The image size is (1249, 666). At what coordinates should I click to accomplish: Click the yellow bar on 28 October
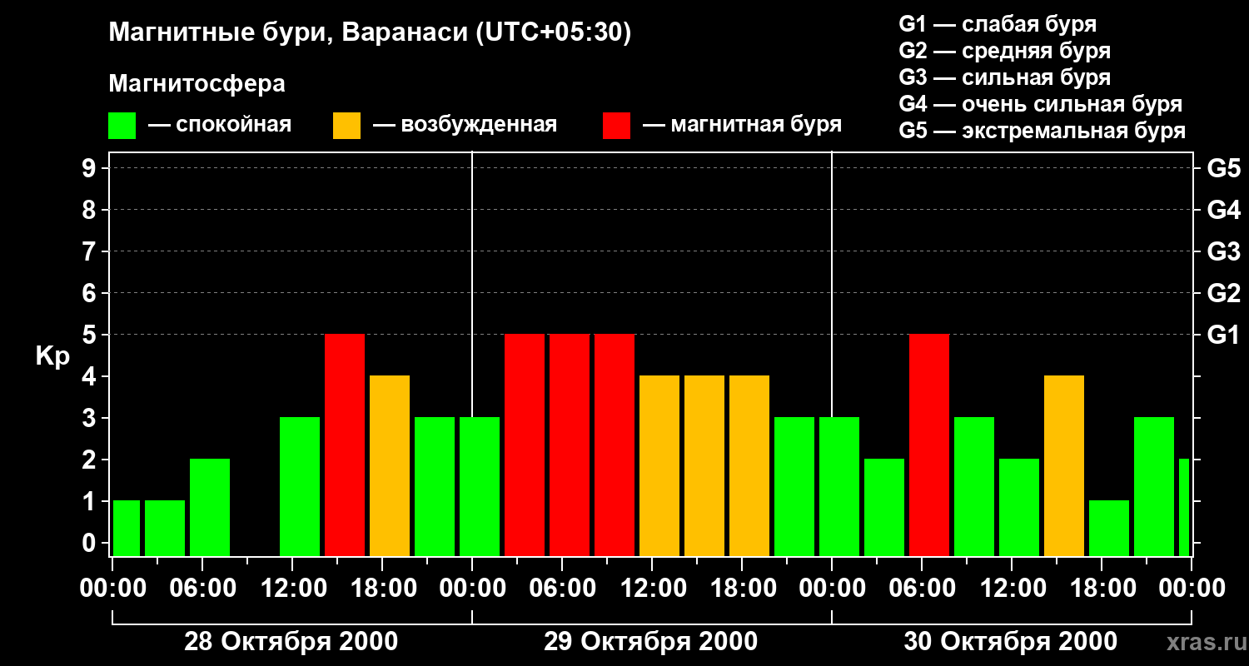pos(390,465)
